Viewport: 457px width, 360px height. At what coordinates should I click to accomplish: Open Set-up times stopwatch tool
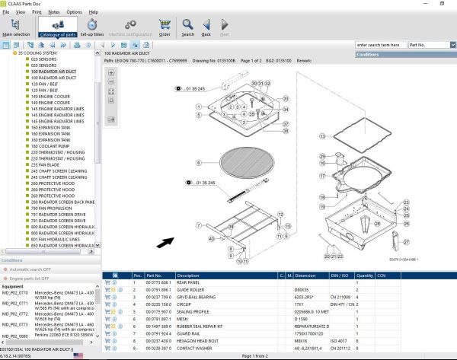pyautogui.click(x=92, y=27)
